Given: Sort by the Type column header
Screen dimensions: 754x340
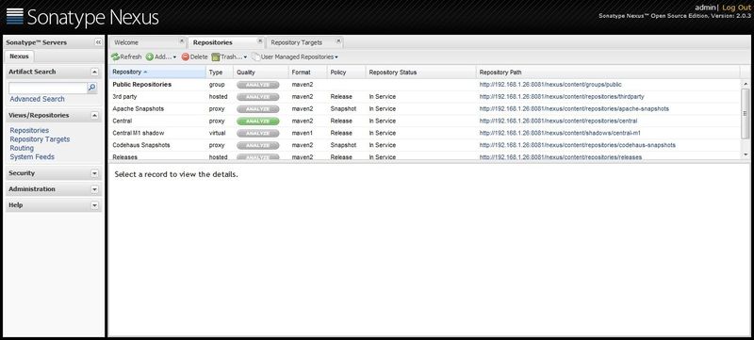Looking at the screenshot, I should click(x=220, y=72).
